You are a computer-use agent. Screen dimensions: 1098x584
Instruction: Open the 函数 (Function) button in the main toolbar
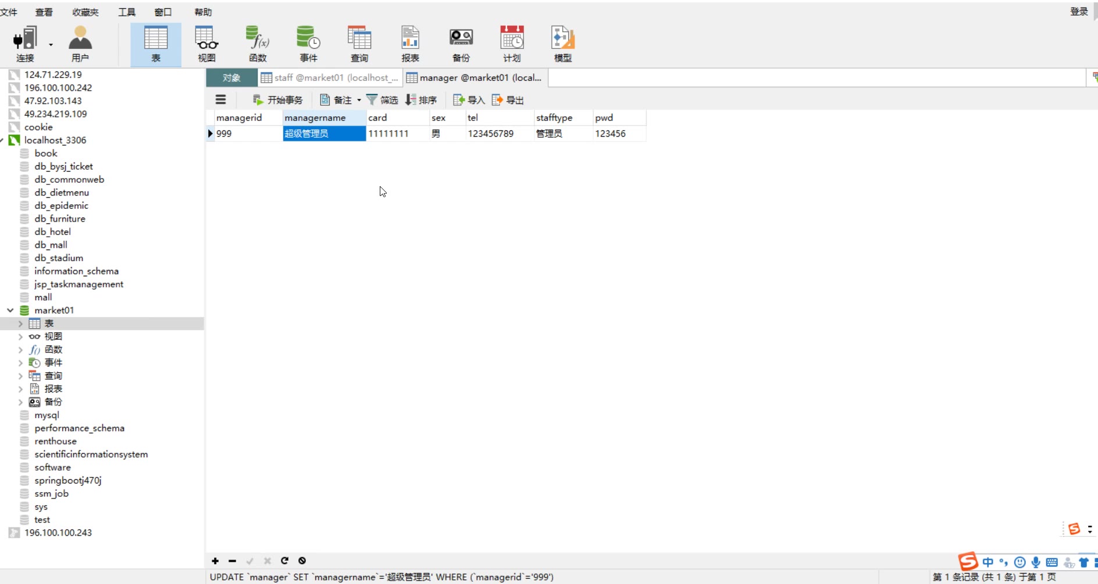[x=258, y=44]
